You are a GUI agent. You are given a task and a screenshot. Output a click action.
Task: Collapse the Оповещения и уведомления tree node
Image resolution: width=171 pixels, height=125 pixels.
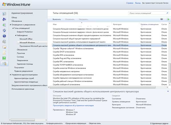[x=11, y=25]
